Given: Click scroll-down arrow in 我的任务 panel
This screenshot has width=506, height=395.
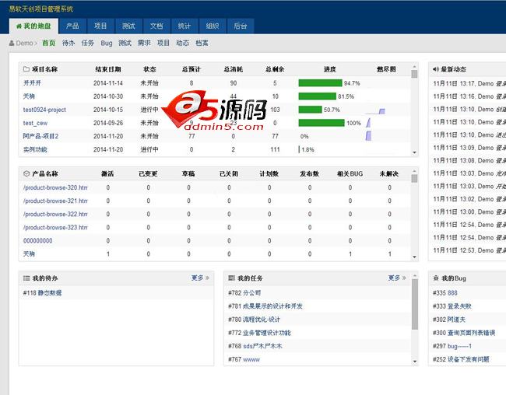Looking at the screenshot, I should pyautogui.click(x=415, y=362).
